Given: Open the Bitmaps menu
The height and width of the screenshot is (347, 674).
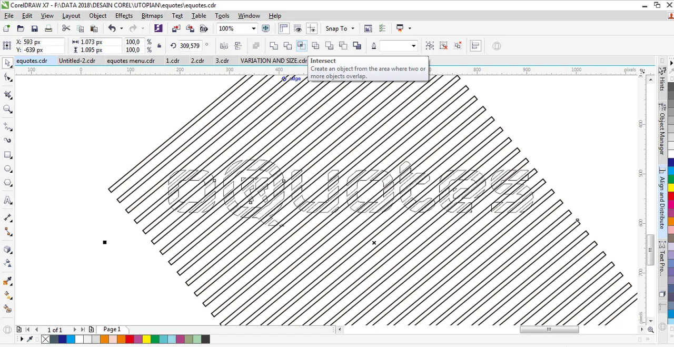Looking at the screenshot, I should click(x=152, y=16).
